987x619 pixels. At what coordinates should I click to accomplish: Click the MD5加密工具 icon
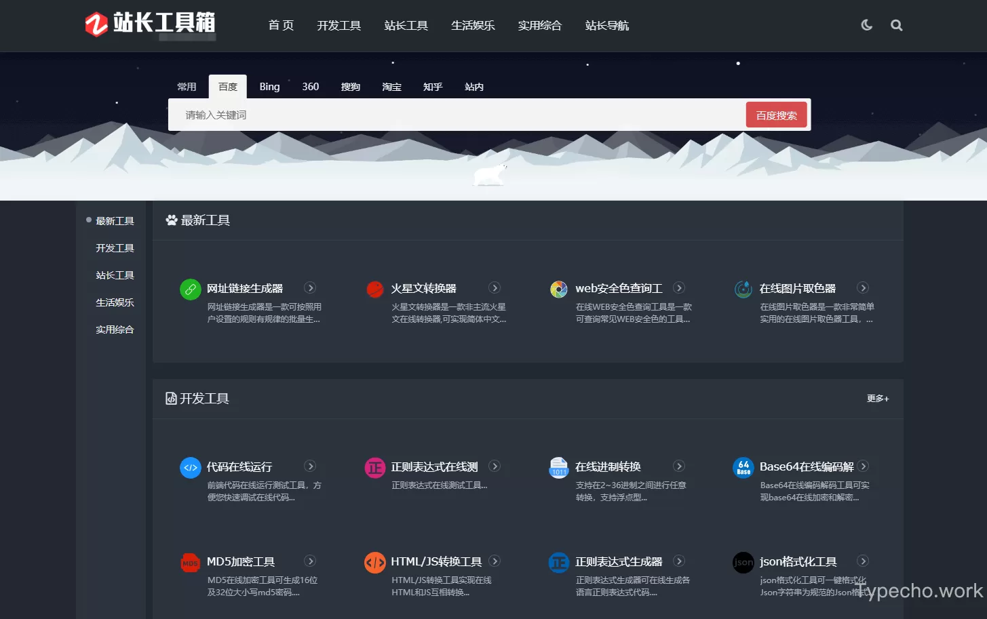190,562
